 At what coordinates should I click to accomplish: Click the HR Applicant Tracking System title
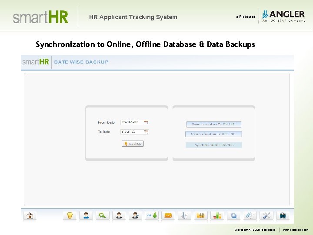[x=133, y=17]
